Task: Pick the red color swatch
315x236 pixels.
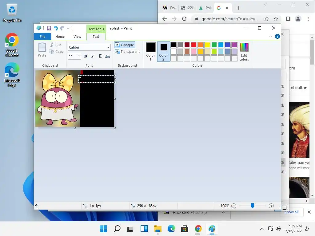Action: (x=194, y=45)
